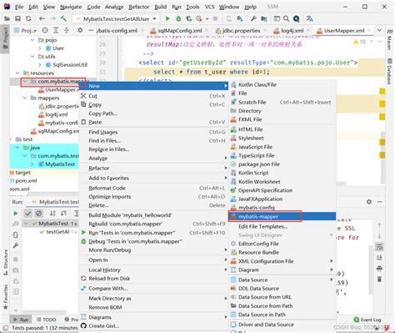Toggle show passed tests checkmark
This screenshot has width=395, height=333.
click(x=28, y=214)
